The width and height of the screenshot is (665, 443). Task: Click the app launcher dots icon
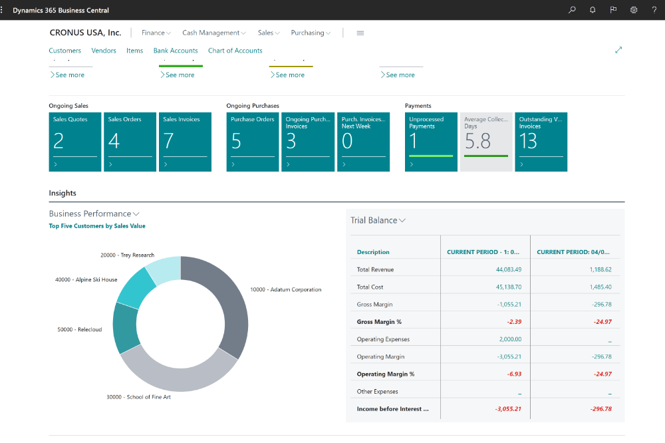point(2,10)
